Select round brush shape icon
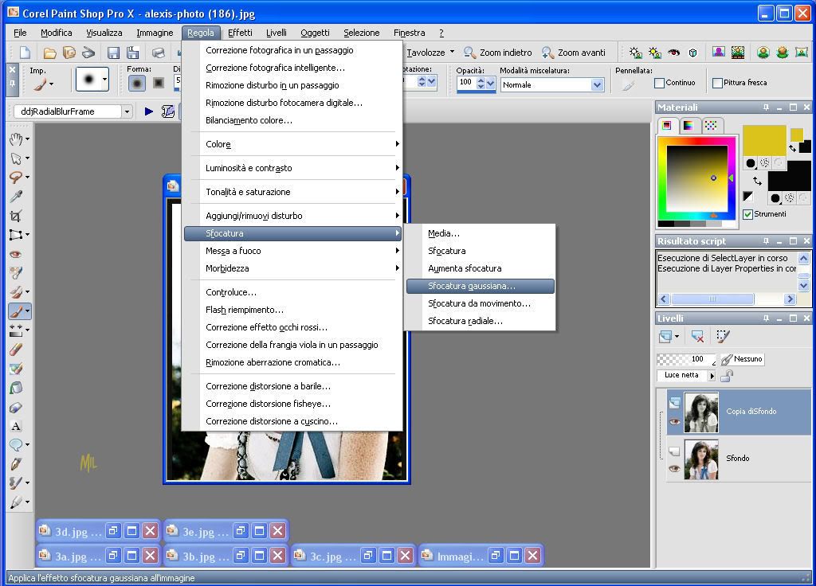The width and height of the screenshot is (816, 586). coord(137,83)
